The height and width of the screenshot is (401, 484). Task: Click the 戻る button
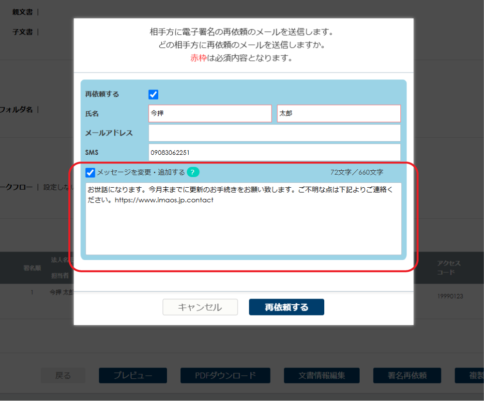[63, 375]
